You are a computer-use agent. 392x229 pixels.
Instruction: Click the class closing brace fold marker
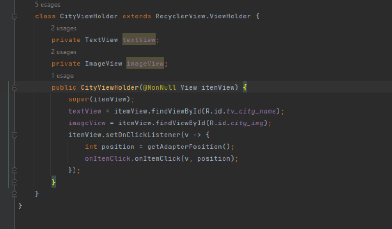[x=15, y=194]
